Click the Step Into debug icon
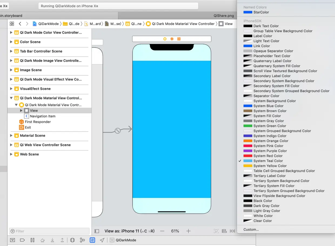Screen dimensions: 335x246 coord(52,240)
